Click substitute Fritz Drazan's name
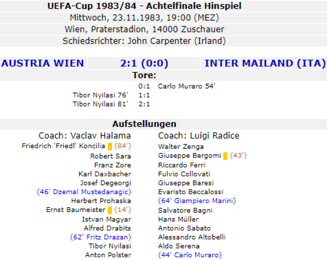 pos(101,237)
